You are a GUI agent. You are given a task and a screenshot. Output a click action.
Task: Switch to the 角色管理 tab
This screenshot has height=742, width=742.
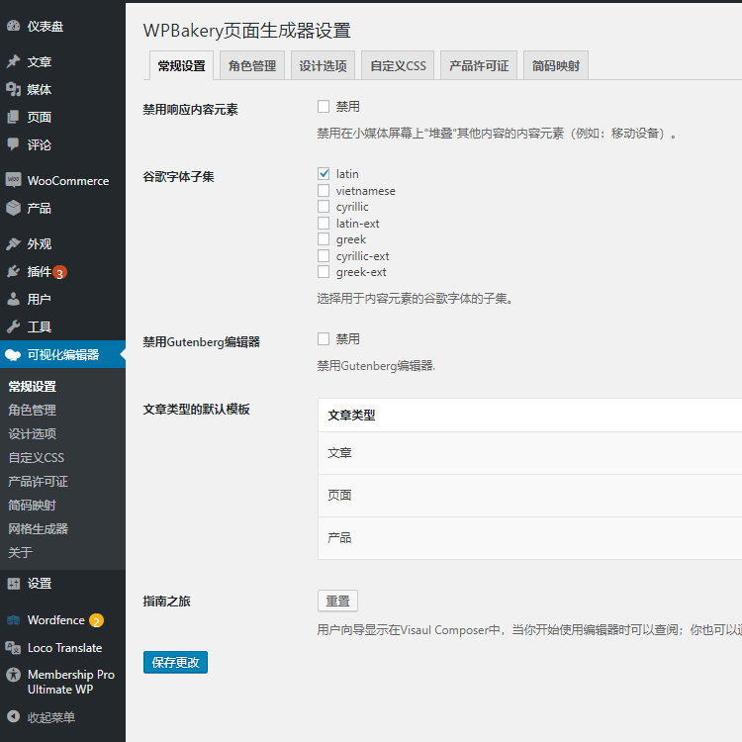coord(252,65)
